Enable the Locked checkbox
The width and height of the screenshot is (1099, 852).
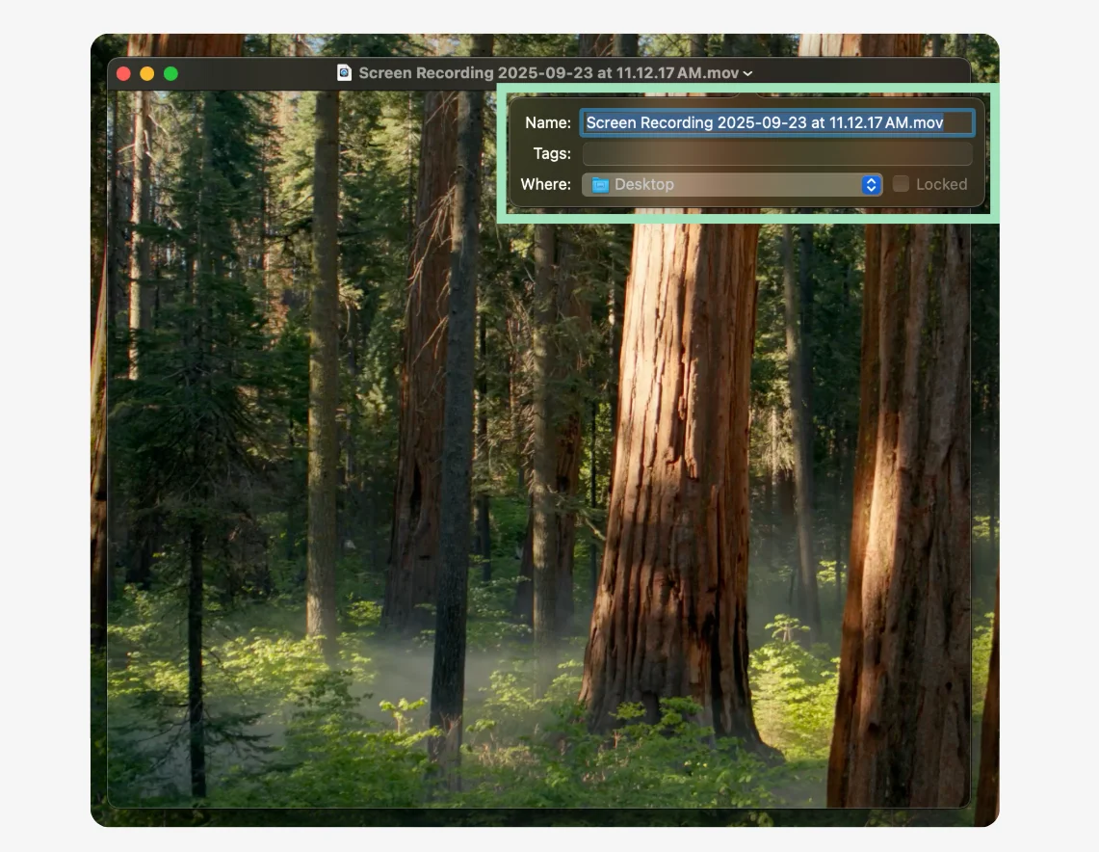[x=902, y=184]
